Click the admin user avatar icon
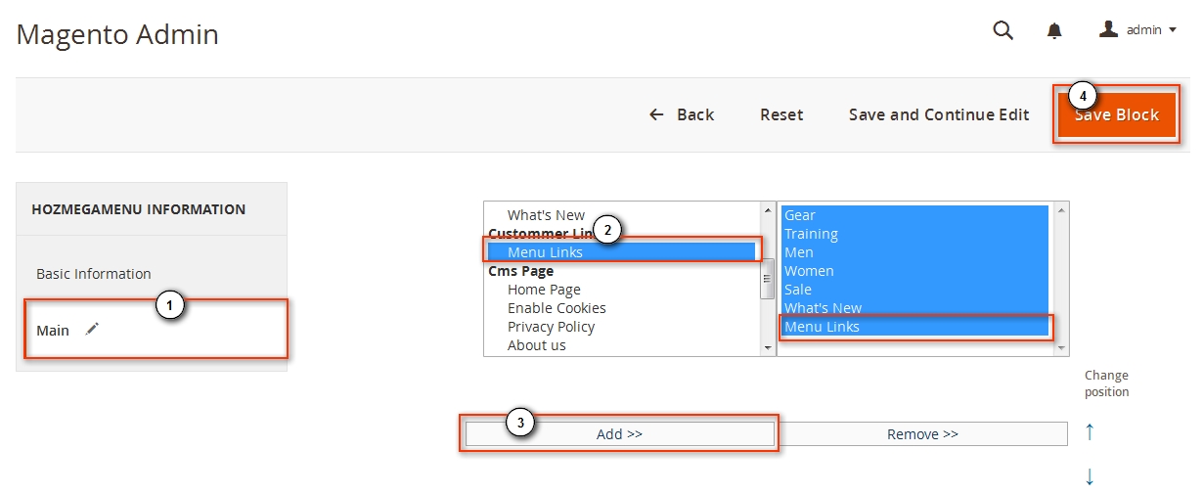 (1108, 29)
